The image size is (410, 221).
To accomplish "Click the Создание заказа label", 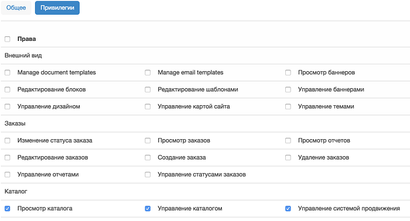I will click(182, 158).
